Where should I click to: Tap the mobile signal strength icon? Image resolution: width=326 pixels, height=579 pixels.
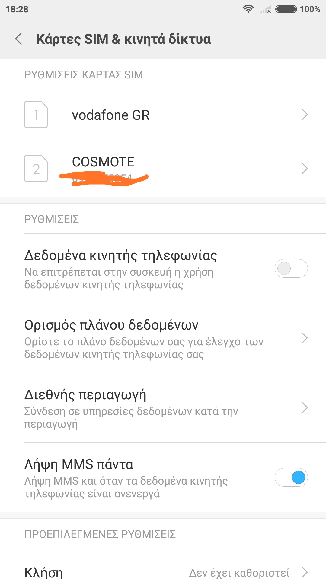click(265, 10)
